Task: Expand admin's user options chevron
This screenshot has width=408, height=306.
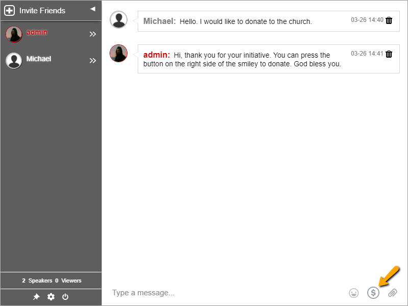Action: (93, 34)
